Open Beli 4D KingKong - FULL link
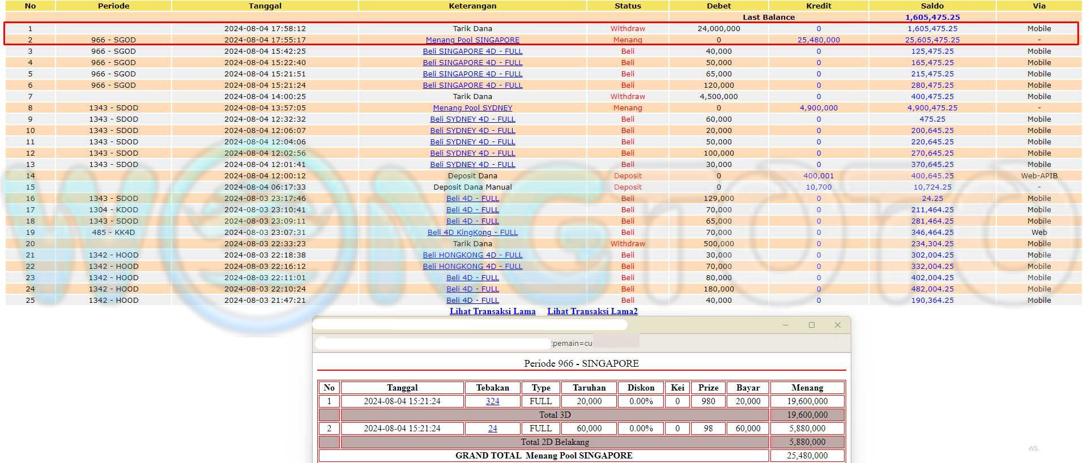 point(472,233)
